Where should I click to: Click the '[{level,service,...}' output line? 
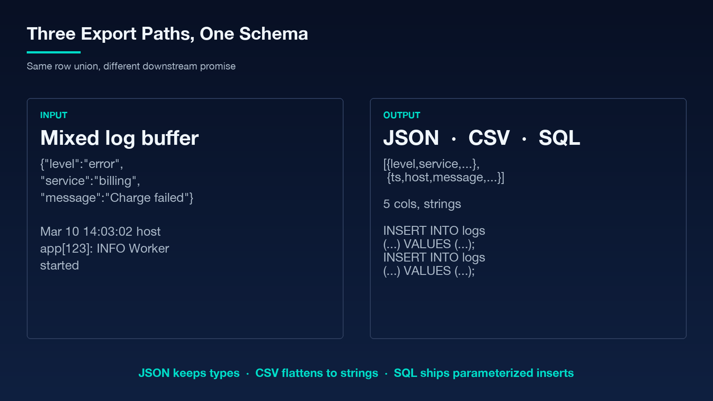coord(431,164)
